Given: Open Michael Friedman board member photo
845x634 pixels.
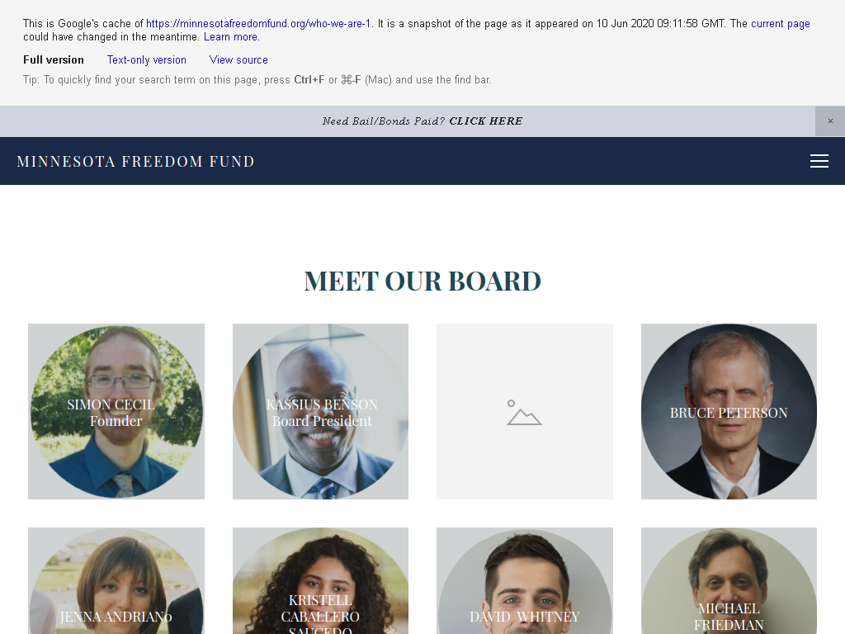Looking at the screenshot, I should (729, 580).
